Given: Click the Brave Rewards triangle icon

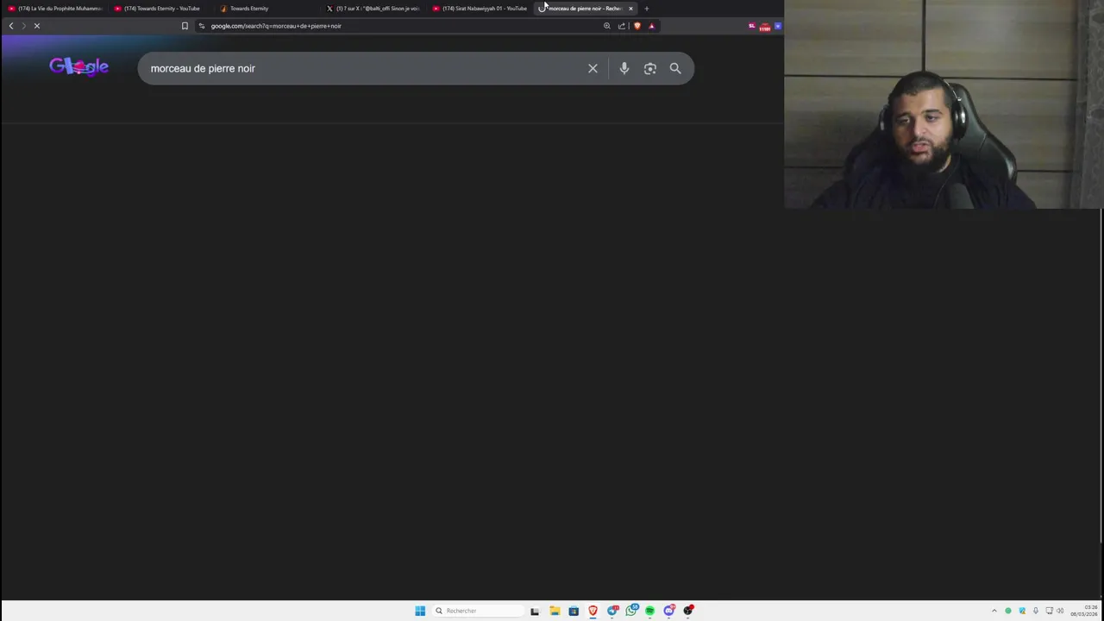Looking at the screenshot, I should 651,26.
